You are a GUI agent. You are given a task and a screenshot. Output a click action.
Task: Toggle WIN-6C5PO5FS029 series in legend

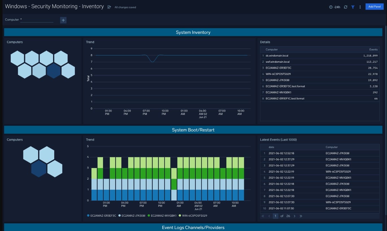pyautogui.click(x=193, y=215)
